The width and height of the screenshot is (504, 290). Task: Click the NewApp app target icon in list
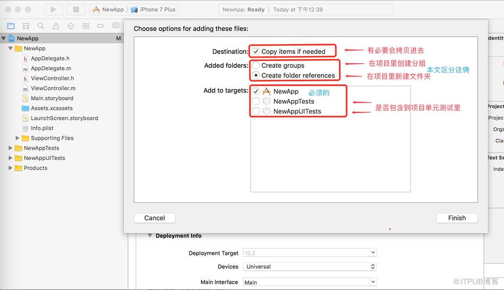[x=267, y=92]
